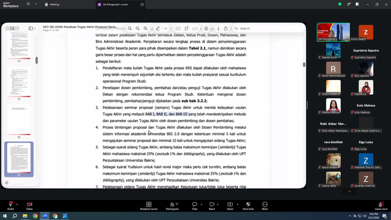Check the green encryption shield icon
391x220 pixels.
[x=340, y=4]
